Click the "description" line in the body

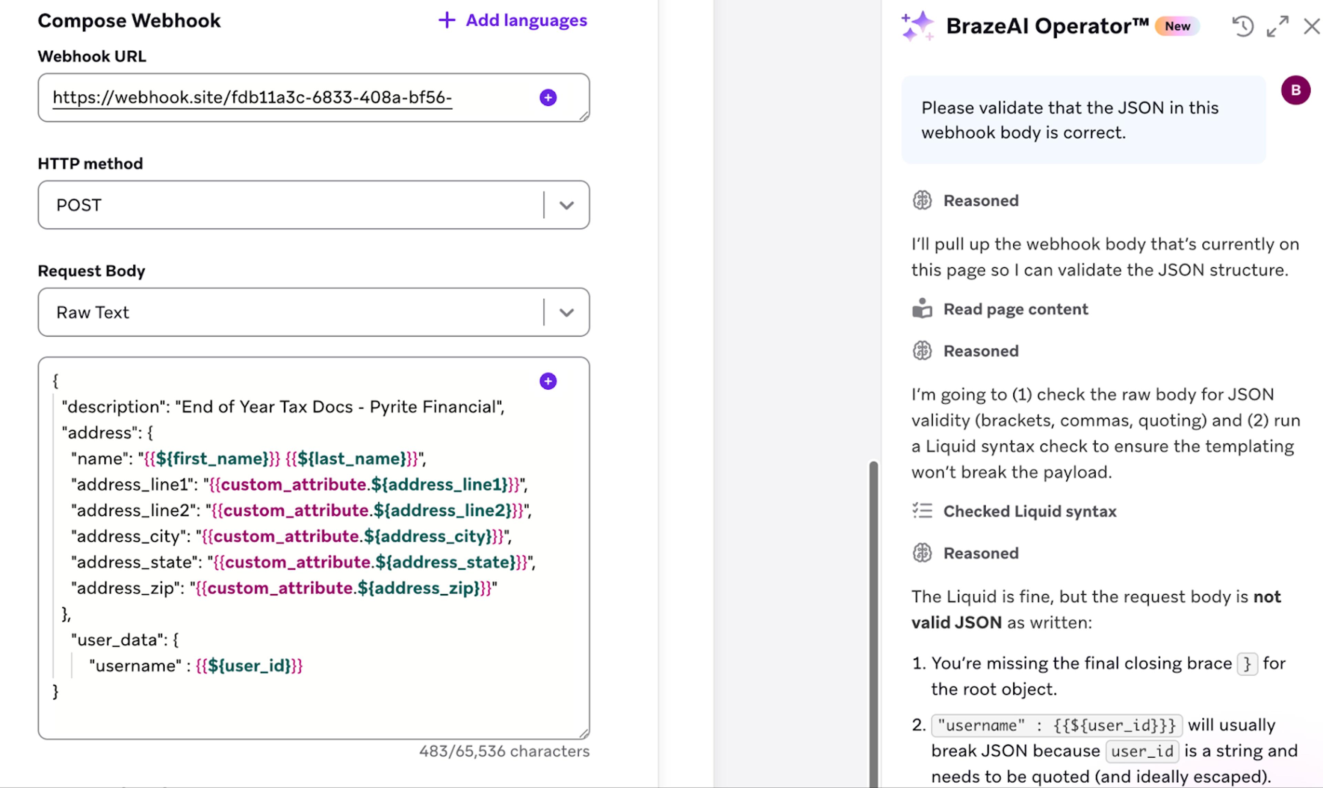tap(283, 407)
